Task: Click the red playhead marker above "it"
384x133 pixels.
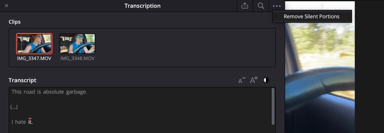Action: pos(30,119)
